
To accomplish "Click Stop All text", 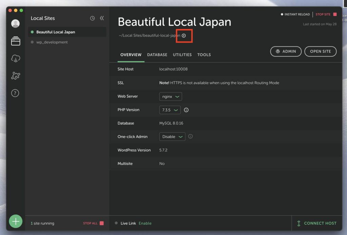I will pos(90,223).
